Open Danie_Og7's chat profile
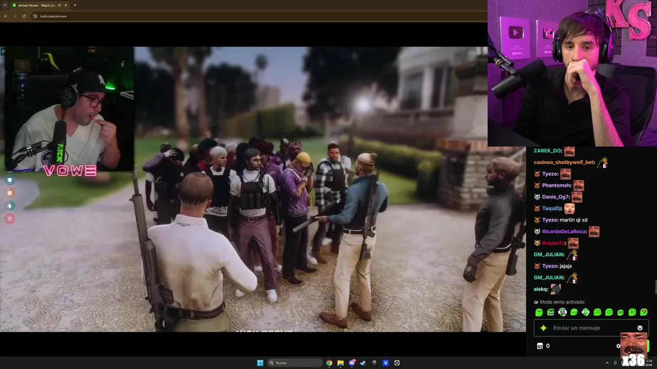 (x=556, y=197)
